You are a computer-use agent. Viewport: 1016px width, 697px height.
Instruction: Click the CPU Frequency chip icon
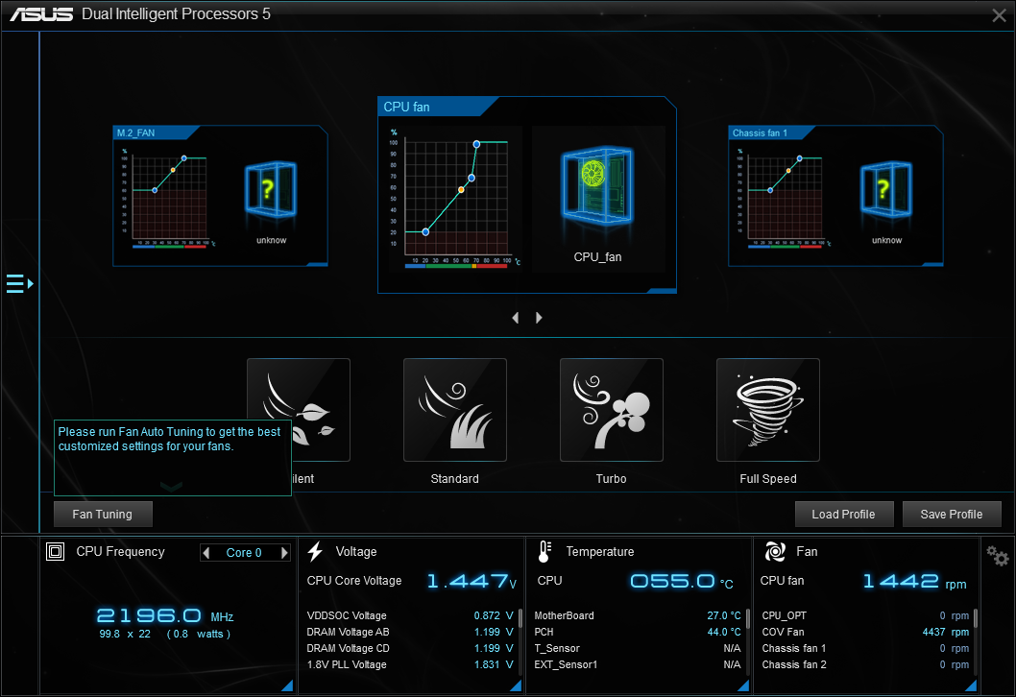(x=55, y=551)
